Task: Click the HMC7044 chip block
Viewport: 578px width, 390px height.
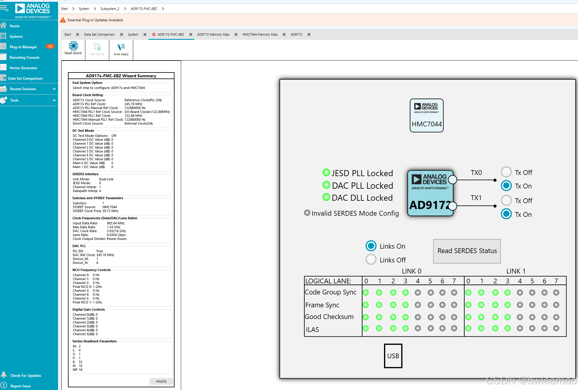Action: click(426, 116)
